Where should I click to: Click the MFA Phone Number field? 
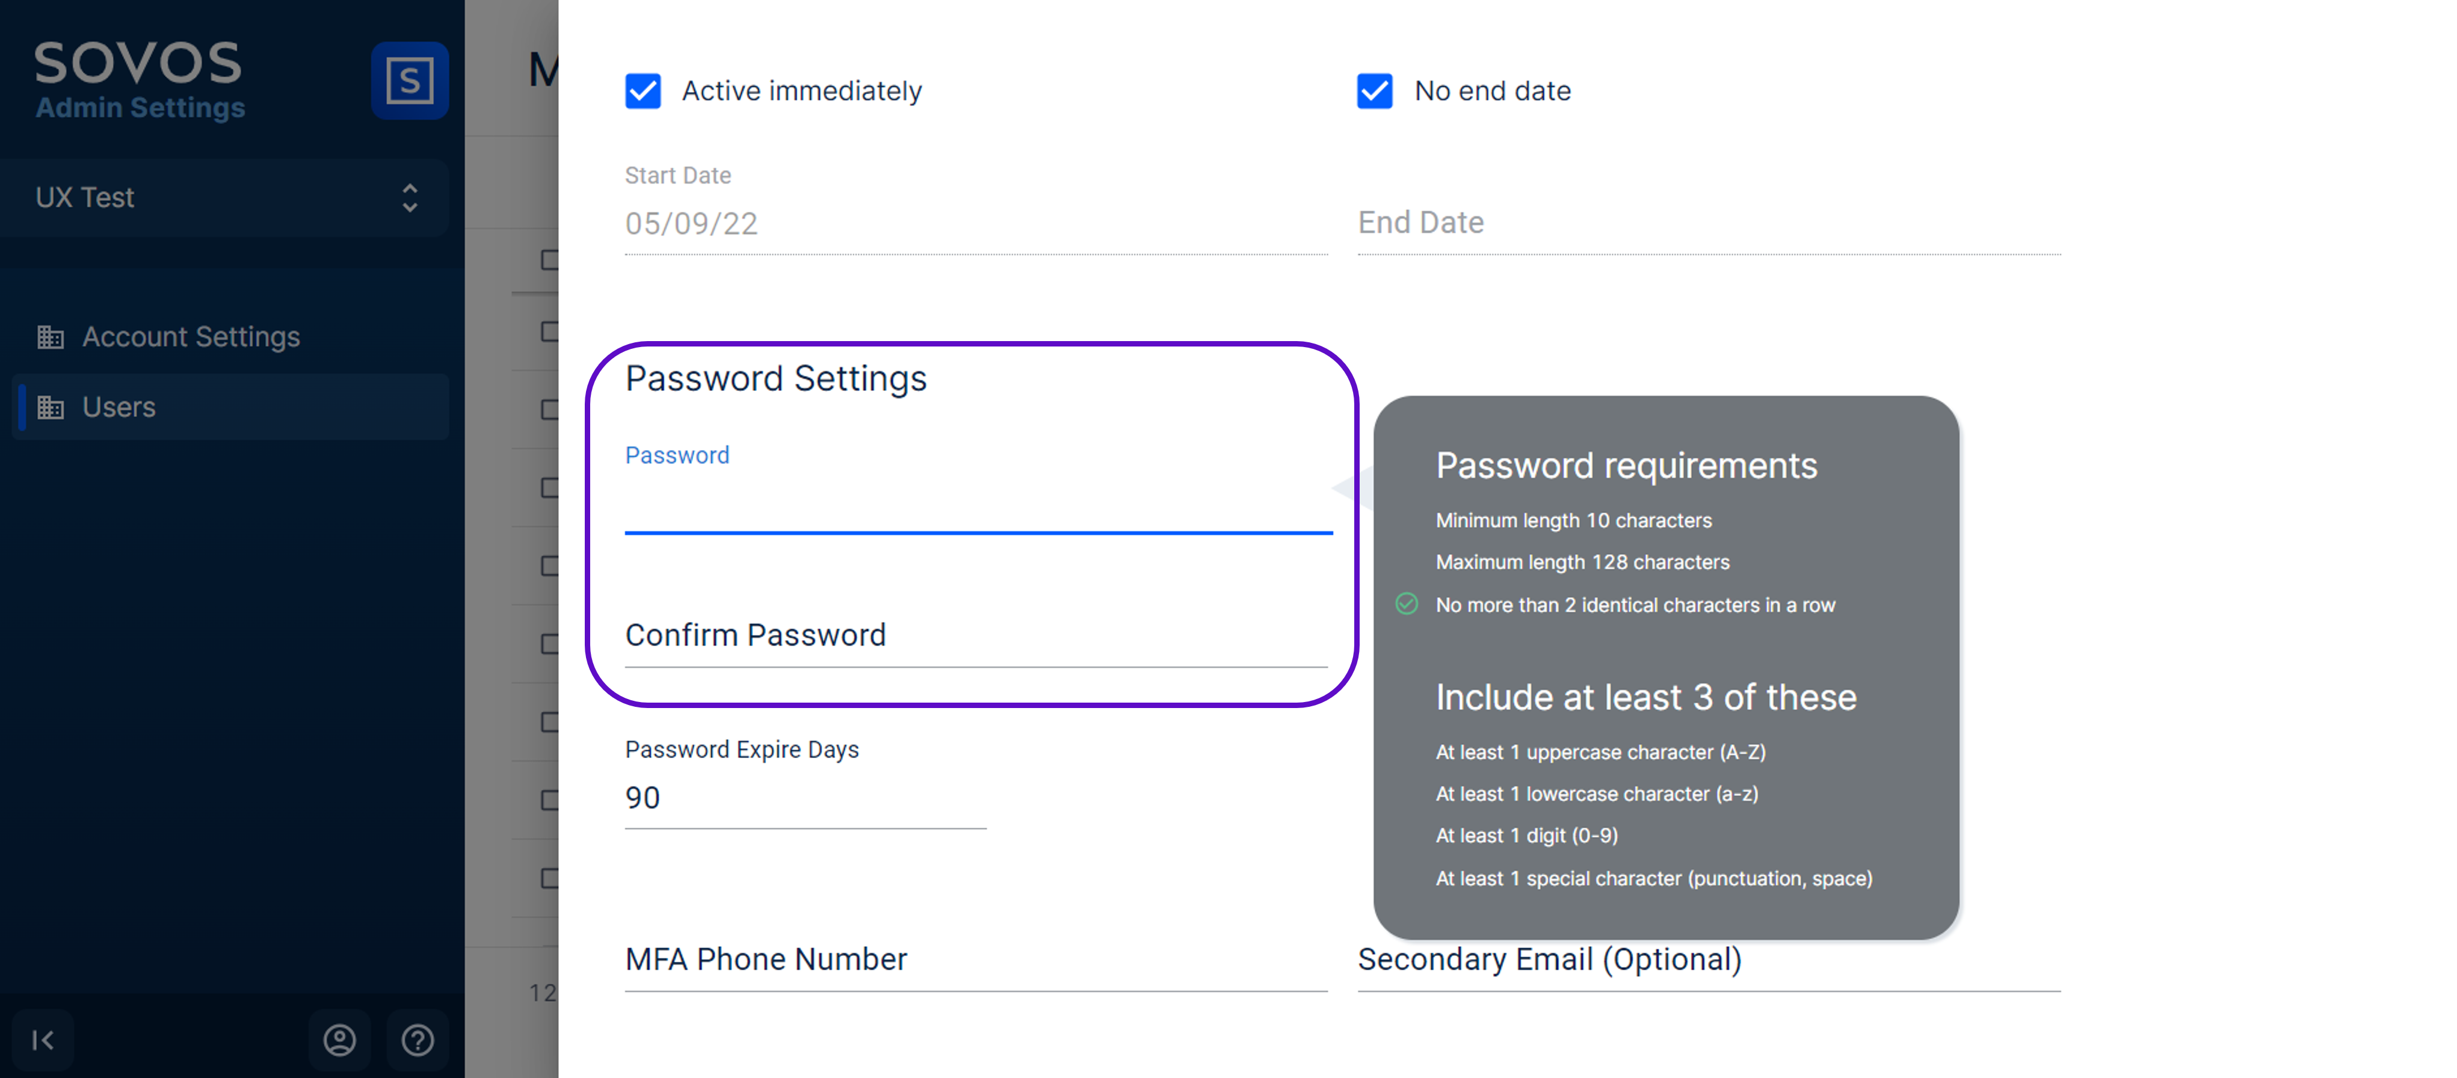point(976,959)
